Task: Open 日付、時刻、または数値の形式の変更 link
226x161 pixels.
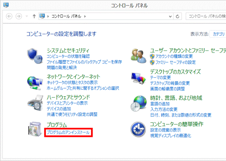Action: 181,115
